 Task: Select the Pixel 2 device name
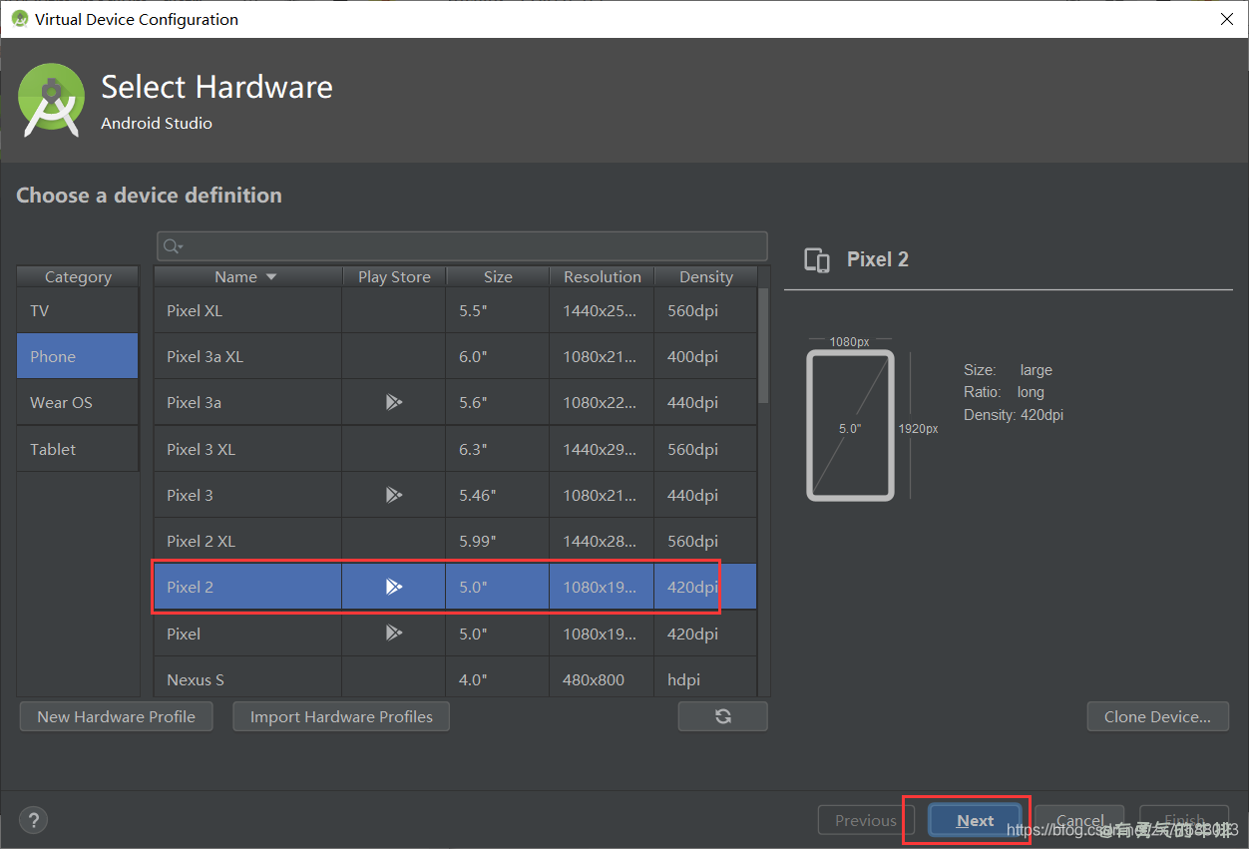190,587
